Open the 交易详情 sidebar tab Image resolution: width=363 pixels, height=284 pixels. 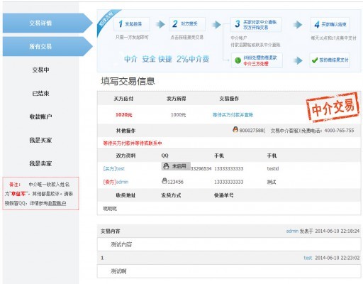(48, 23)
